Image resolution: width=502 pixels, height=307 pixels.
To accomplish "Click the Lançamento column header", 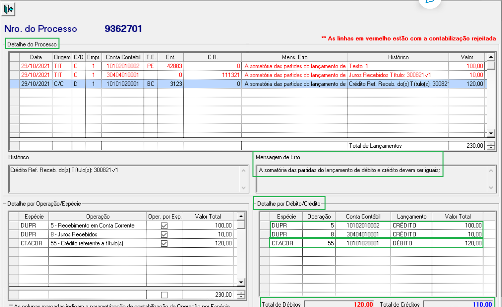I will [411, 217].
